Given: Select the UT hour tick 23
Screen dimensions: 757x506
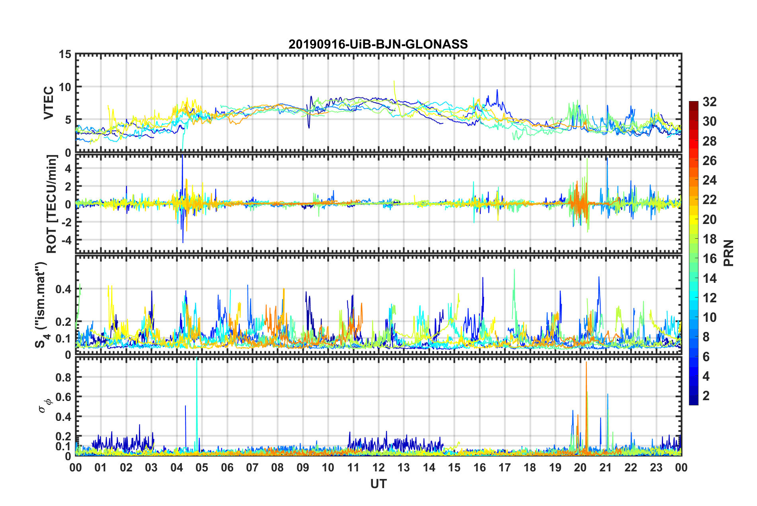Looking at the screenshot, I should point(656,467).
